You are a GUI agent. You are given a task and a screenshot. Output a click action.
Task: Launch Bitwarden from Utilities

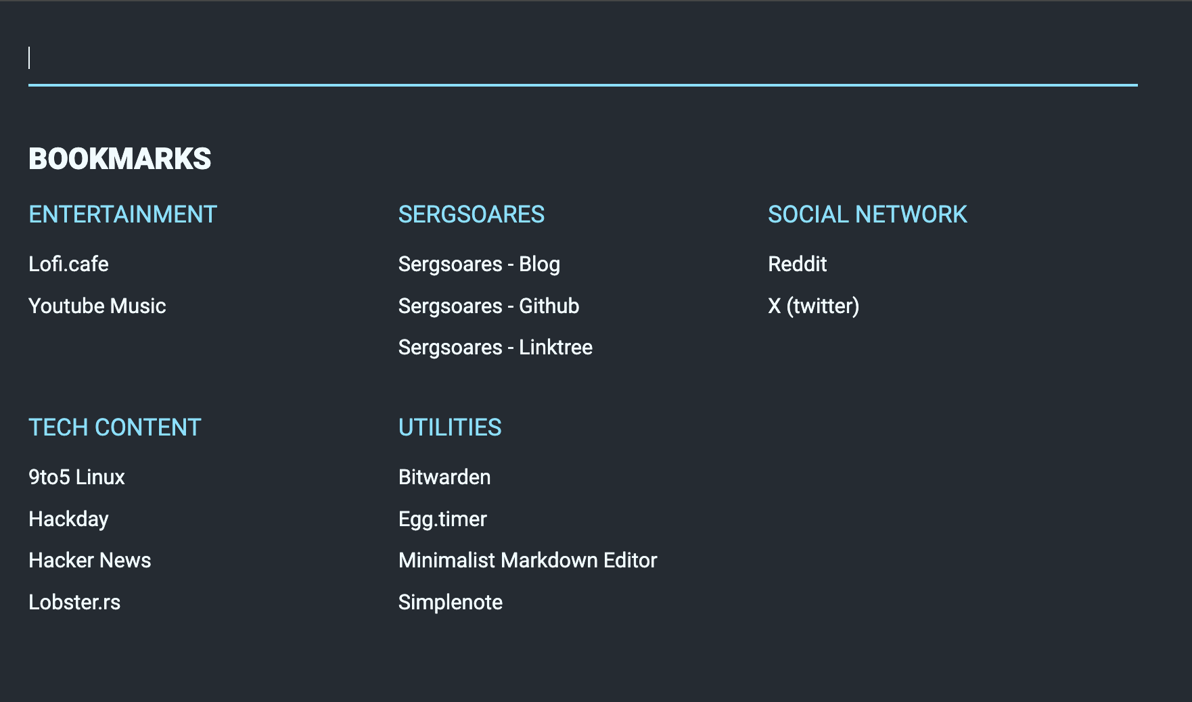click(444, 477)
